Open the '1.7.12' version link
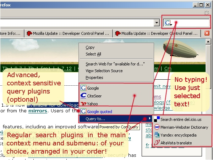This screenshot has width=213, height=160. [x=64, y=68]
